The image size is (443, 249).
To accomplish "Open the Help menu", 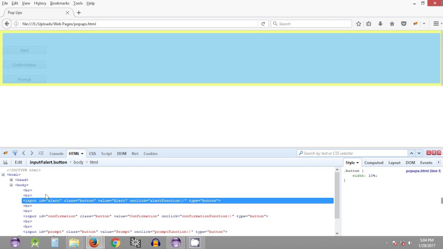I will point(90,3).
